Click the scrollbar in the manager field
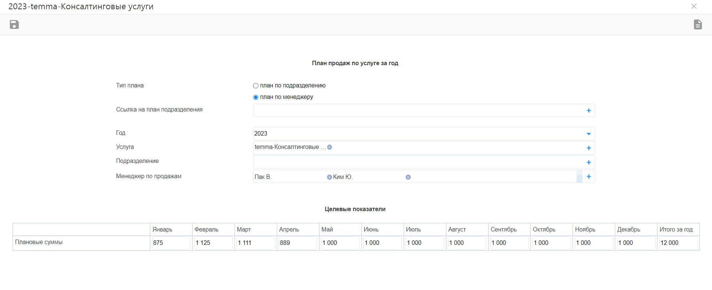Image resolution: width=712 pixels, height=290 pixels. pyautogui.click(x=579, y=177)
